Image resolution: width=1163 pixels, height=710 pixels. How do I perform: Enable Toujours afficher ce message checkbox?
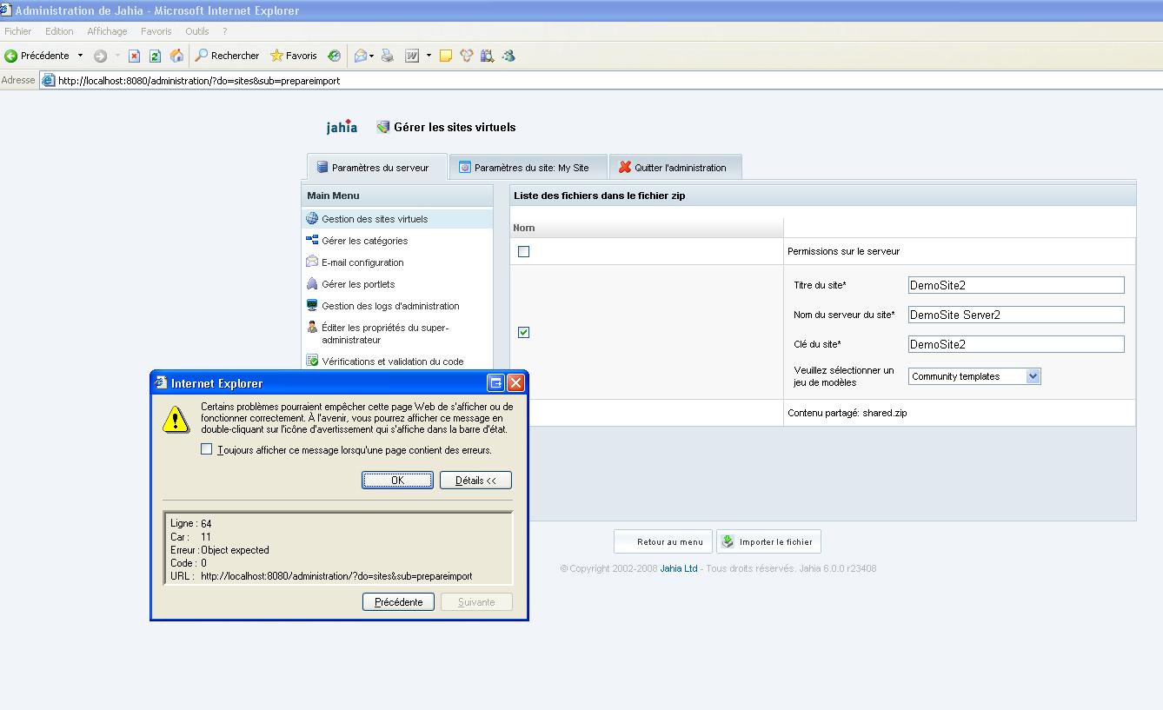pyautogui.click(x=206, y=449)
